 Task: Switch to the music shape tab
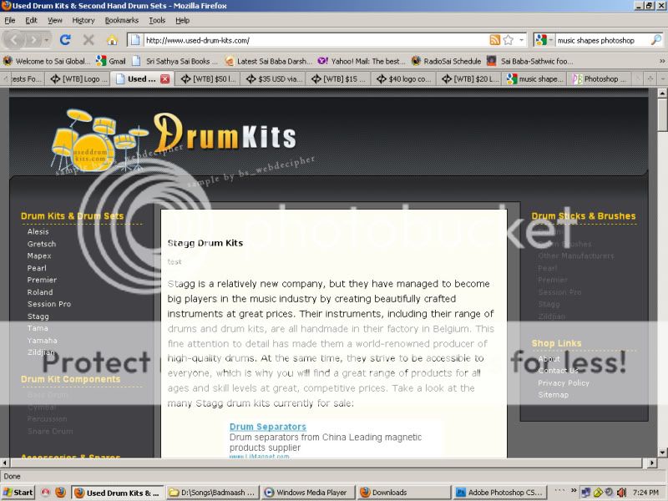534,78
